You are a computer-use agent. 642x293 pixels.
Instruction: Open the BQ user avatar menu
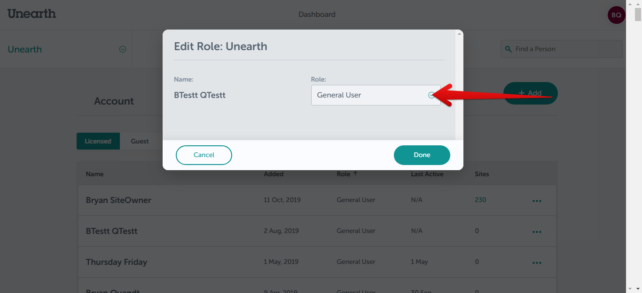click(x=616, y=15)
